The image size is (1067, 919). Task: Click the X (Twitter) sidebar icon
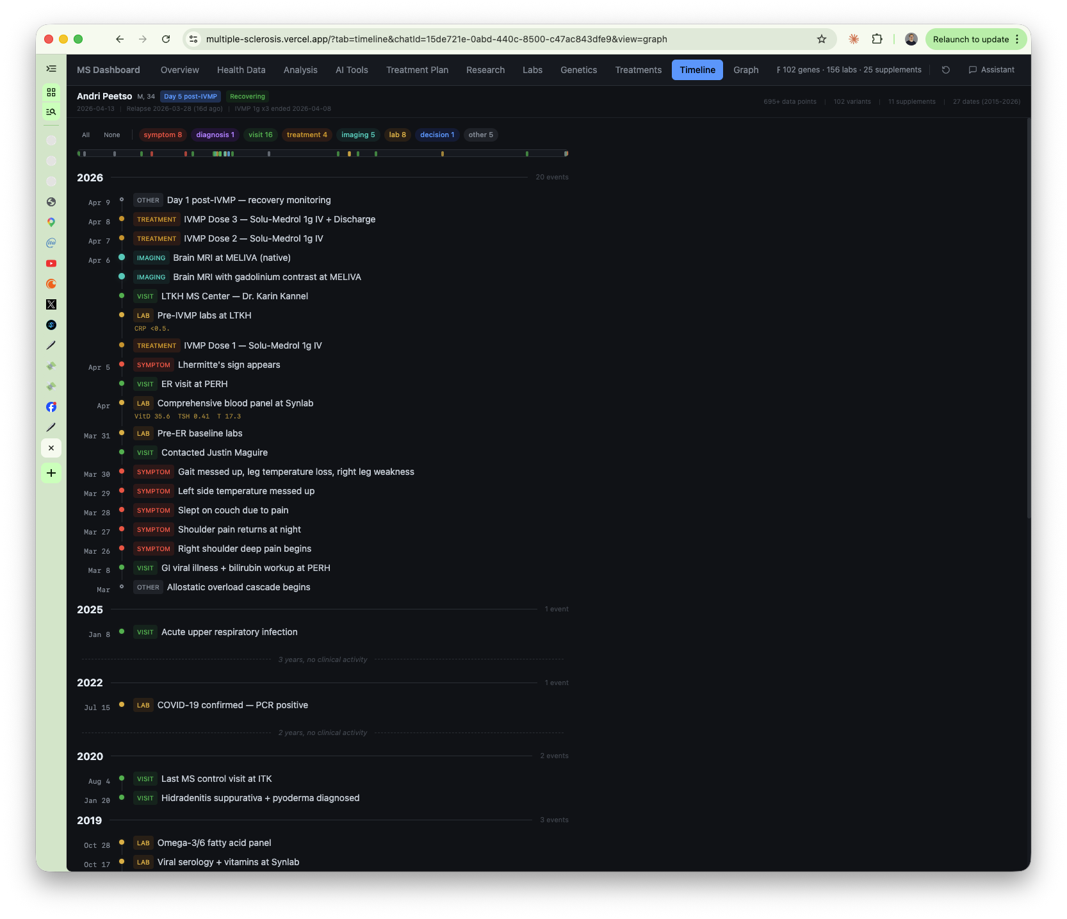point(51,304)
